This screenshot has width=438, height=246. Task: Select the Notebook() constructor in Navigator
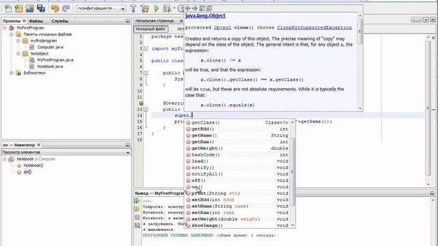34,165
